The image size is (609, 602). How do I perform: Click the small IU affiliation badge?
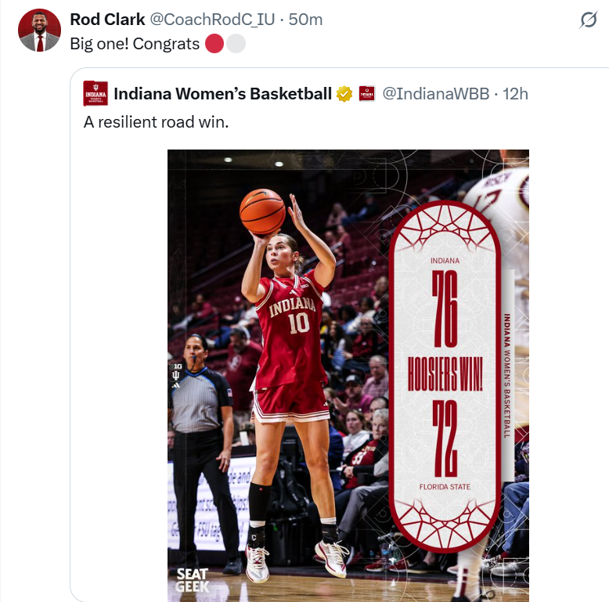click(367, 94)
